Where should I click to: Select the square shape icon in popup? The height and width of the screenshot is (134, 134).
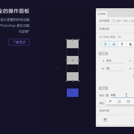[119, 102]
